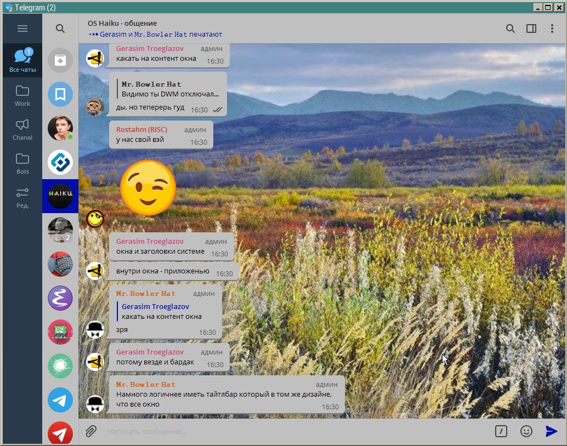Viewport: 567px width, 446px height.
Task: Click the Rostahm (RISC) sender name
Action: click(x=141, y=129)
